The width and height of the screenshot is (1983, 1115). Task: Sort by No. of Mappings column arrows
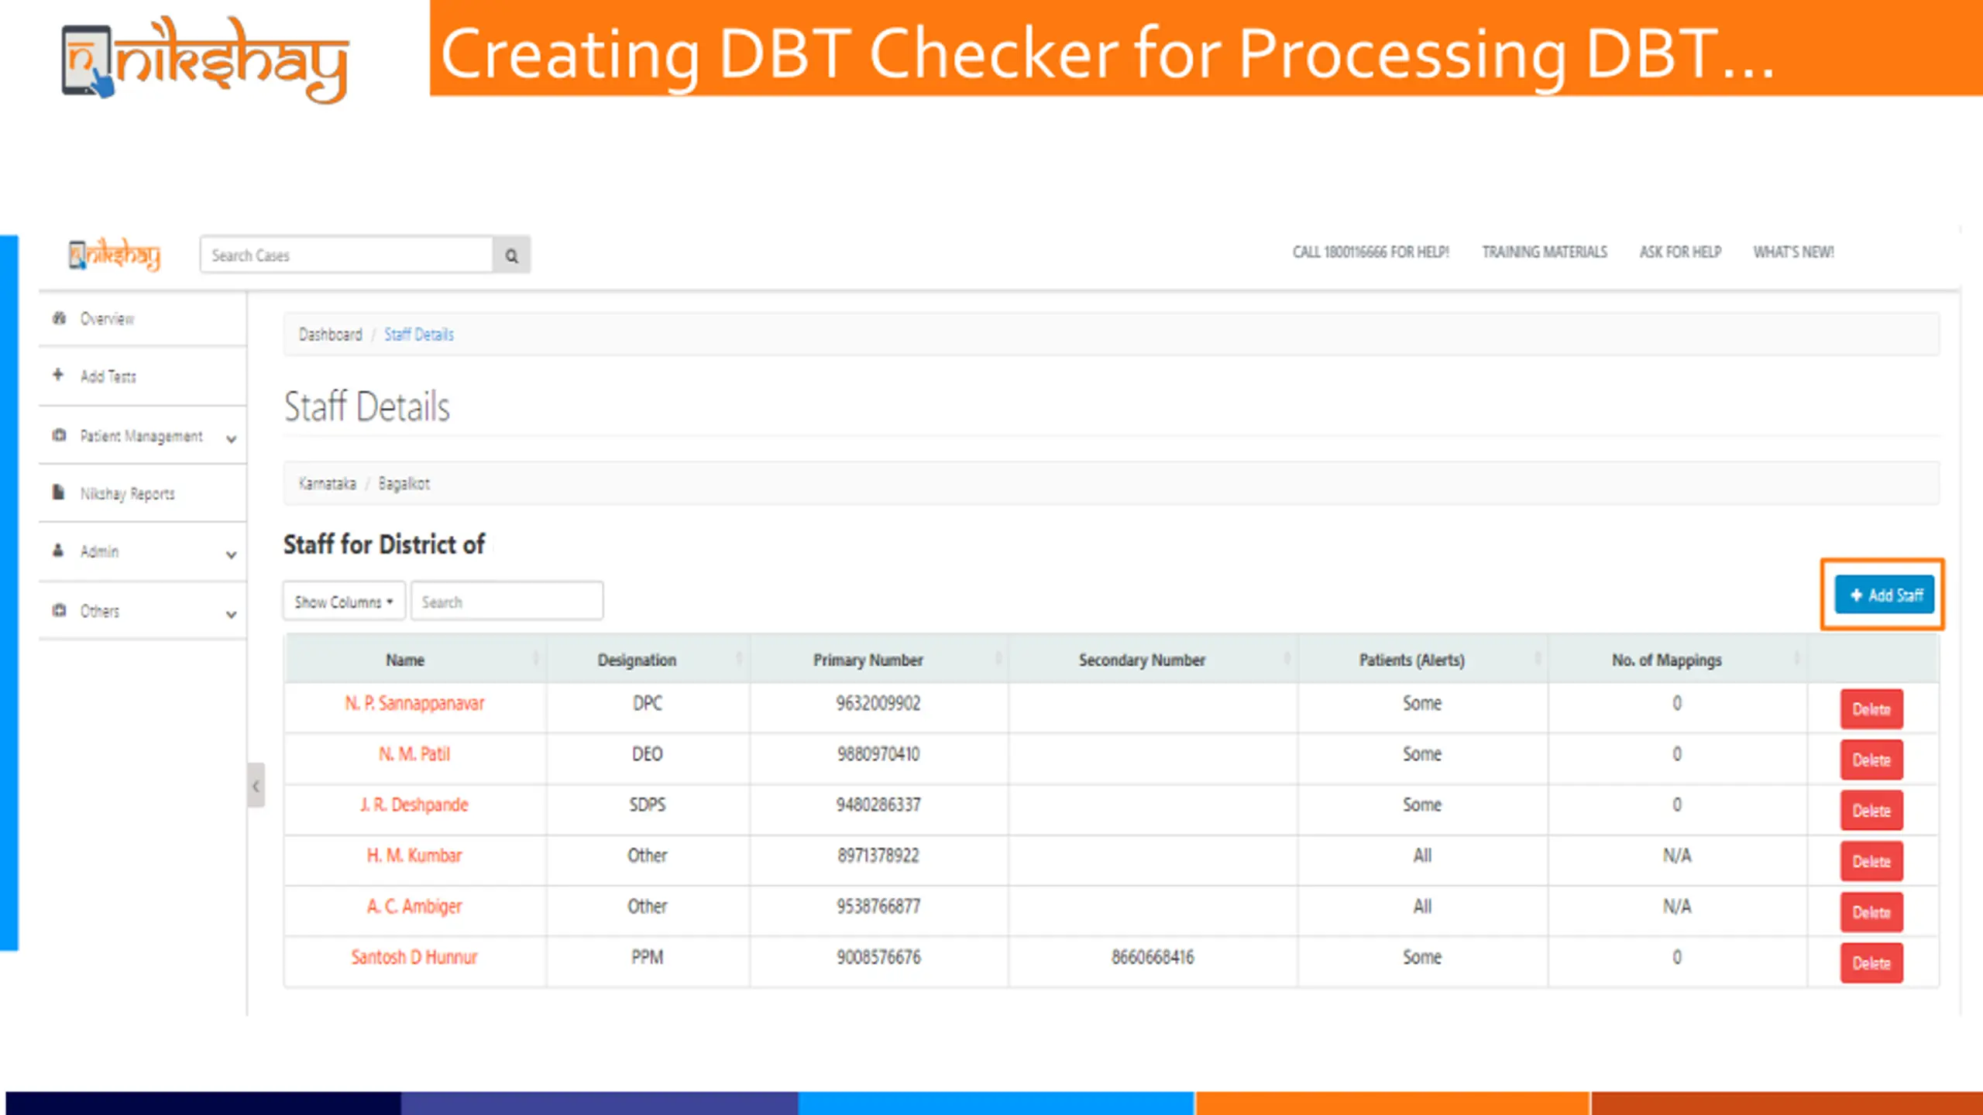pos(1797,659)
